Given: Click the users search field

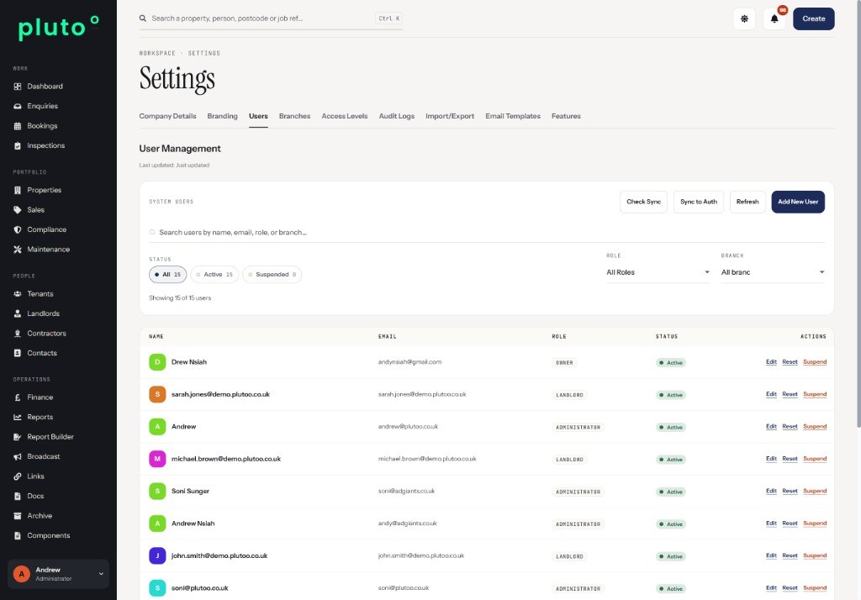Looking at the screenshot, I should pyautogui.click(x=487, y=233).
